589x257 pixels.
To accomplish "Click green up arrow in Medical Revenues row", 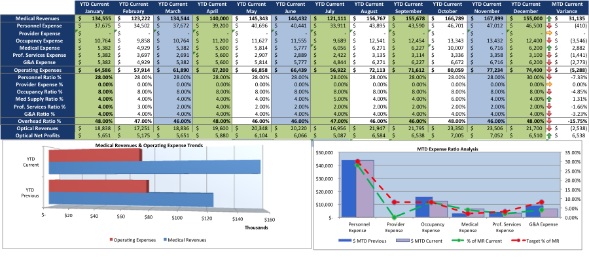I will point(549,18).
